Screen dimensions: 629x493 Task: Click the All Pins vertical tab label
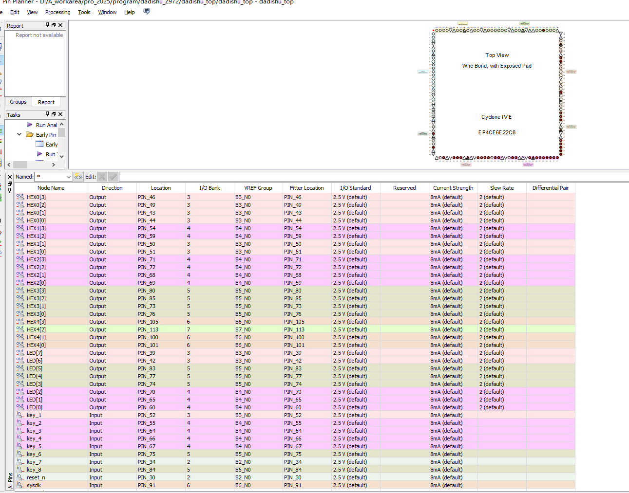pos(10,480)
